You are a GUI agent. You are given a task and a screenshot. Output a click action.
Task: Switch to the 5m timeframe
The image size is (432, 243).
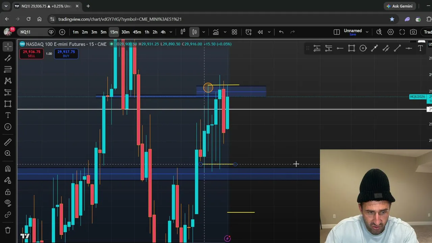104,32
